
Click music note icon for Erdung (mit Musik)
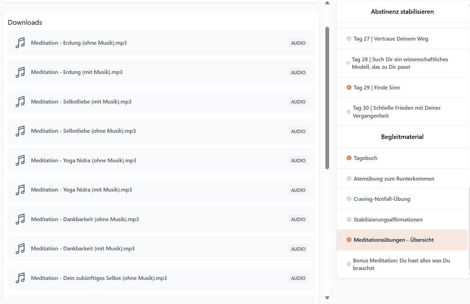point(20,72)
